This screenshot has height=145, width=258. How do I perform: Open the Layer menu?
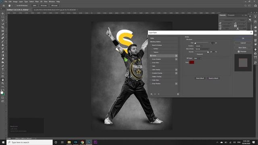tap(21, 2)
